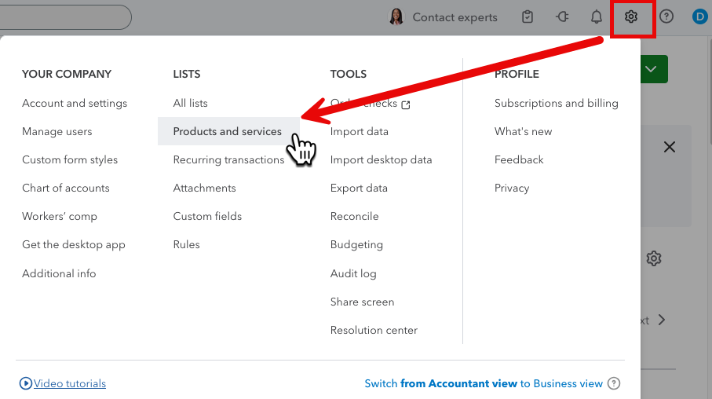
Task: Open Attachments list
Action: [204, 189]
